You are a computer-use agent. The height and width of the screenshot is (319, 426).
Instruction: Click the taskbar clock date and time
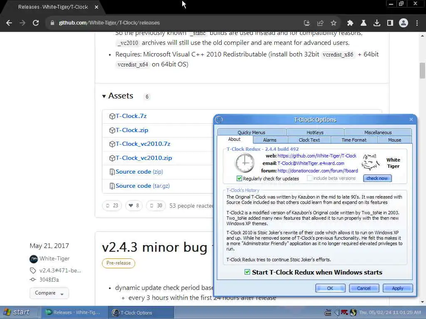[390, 312]
